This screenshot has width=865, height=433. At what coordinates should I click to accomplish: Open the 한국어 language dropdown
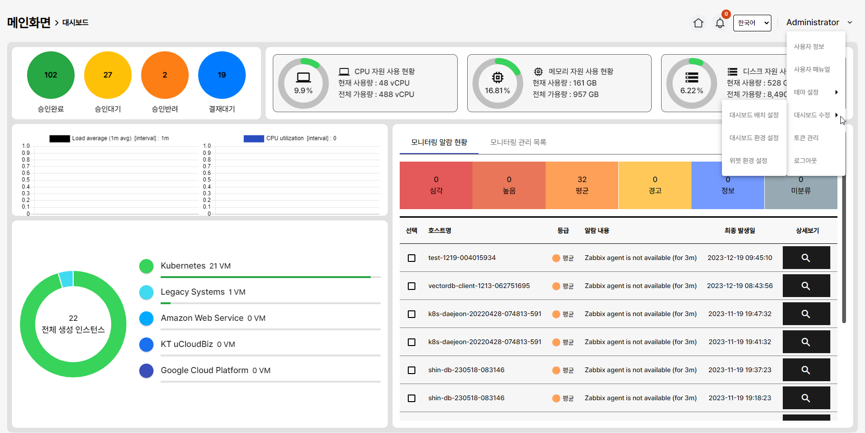752,23
